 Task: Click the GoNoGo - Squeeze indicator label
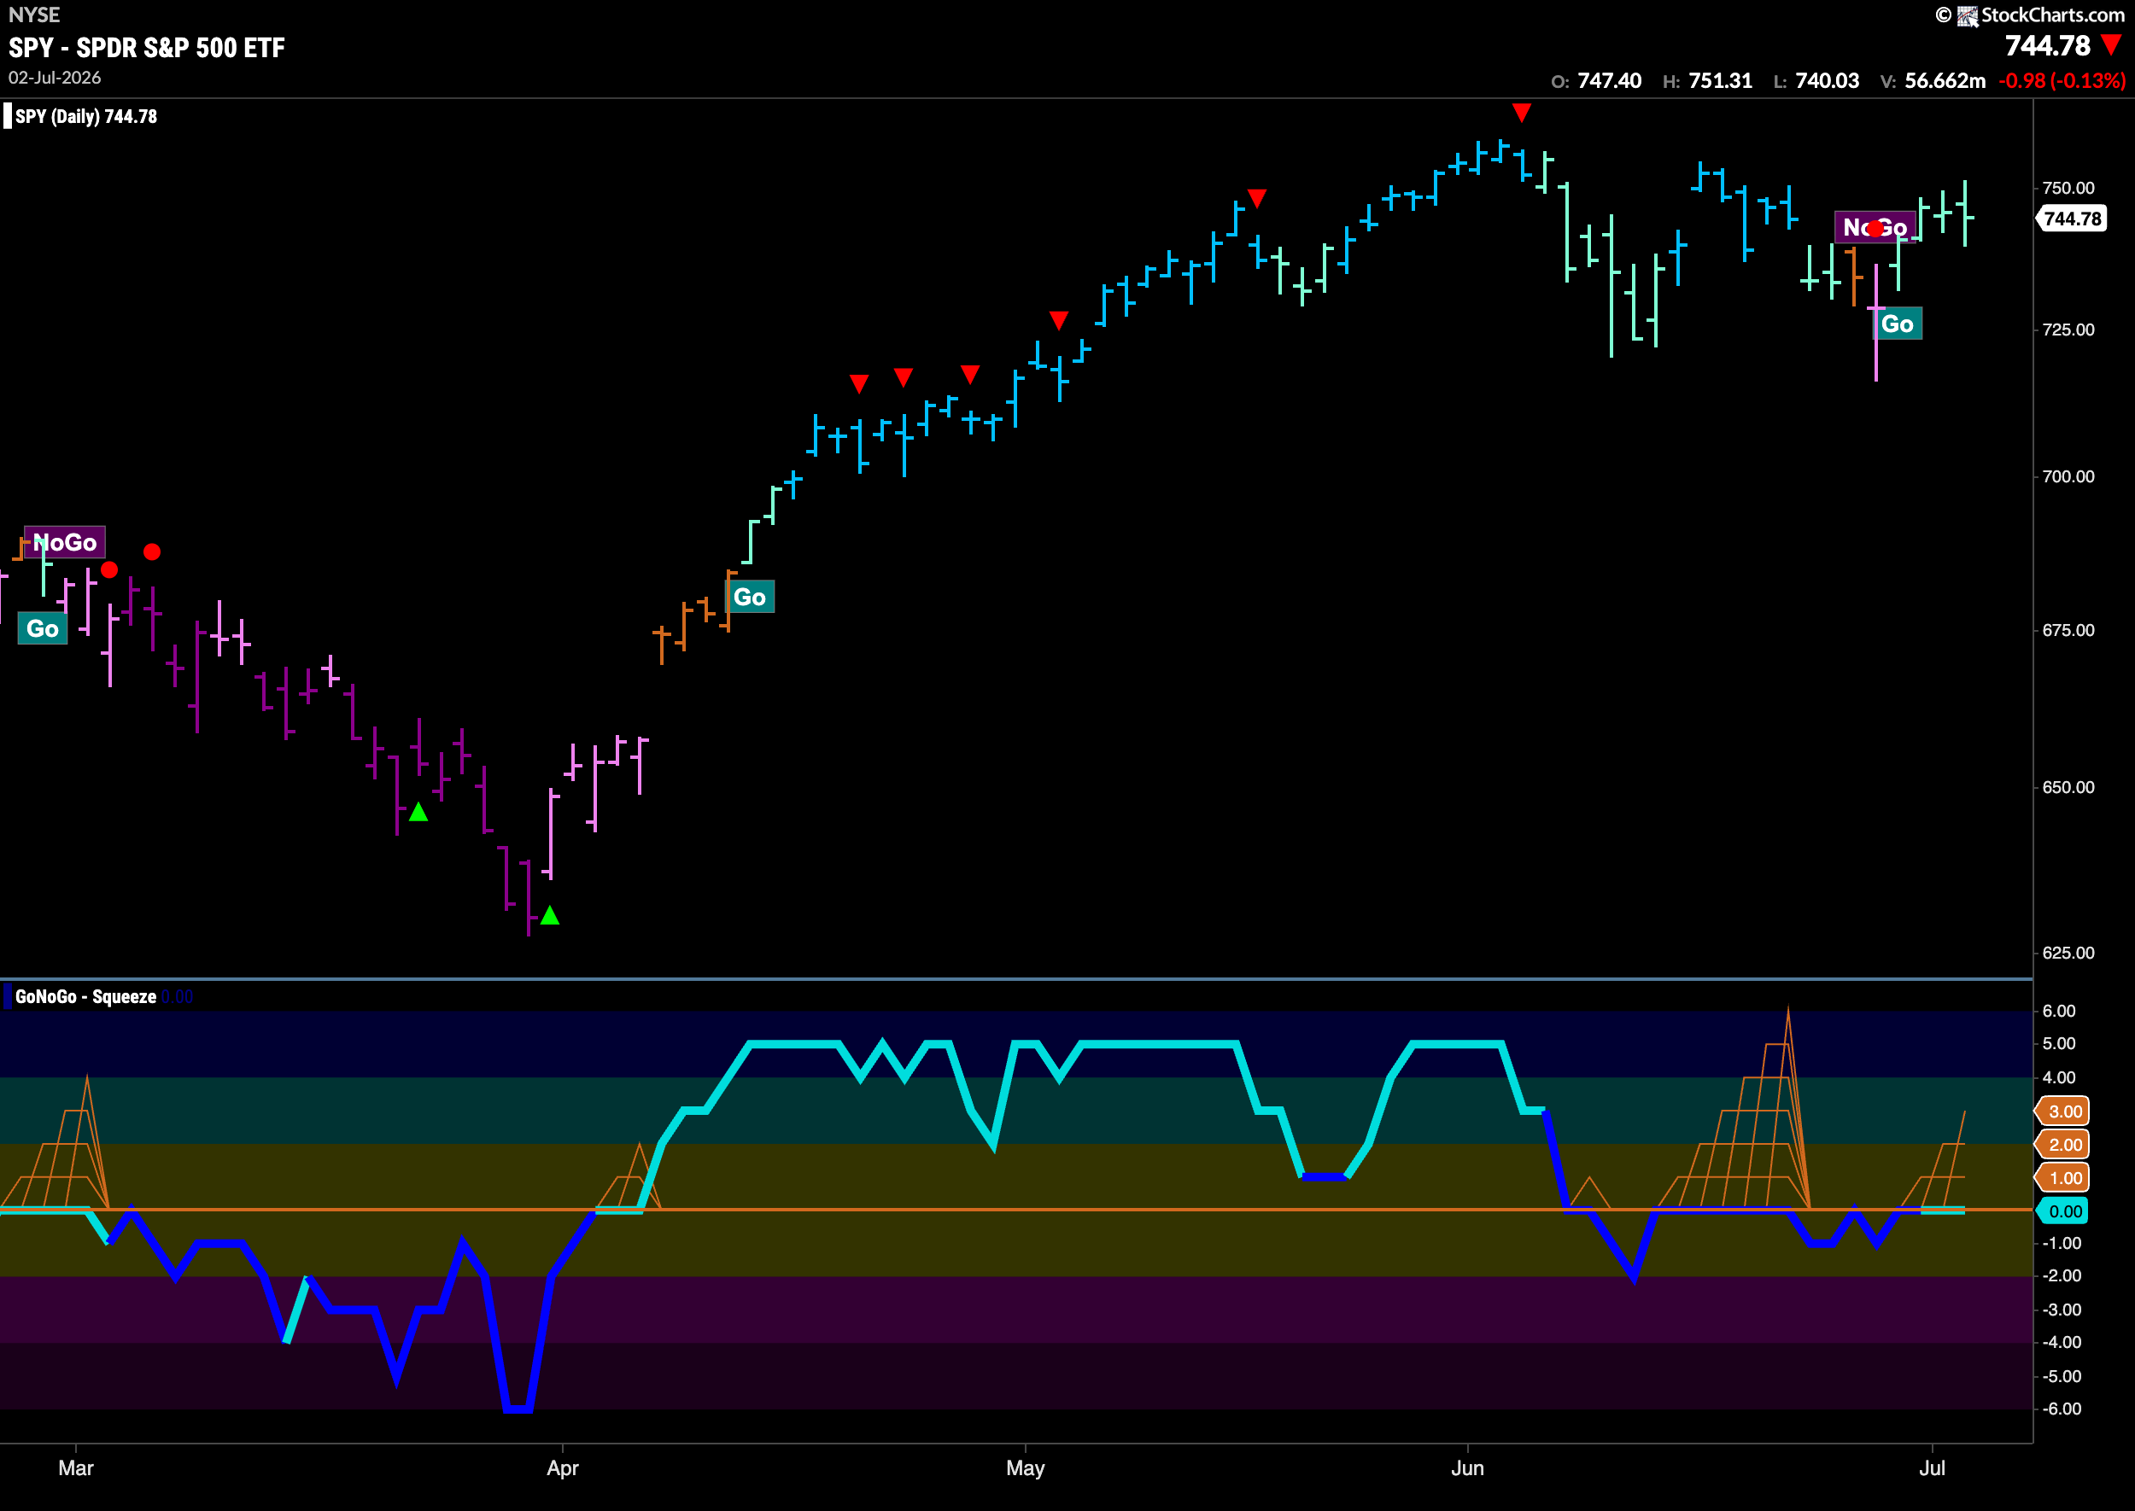85,996
